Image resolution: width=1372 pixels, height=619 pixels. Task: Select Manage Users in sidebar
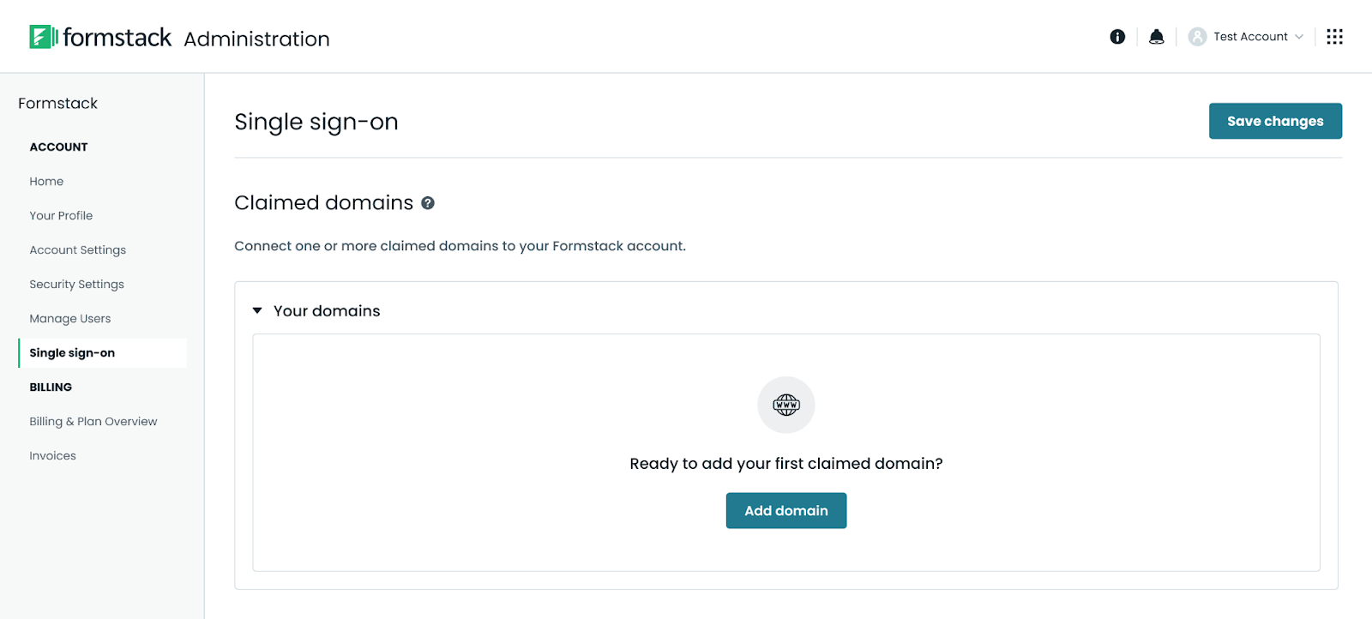click(70, 319)
